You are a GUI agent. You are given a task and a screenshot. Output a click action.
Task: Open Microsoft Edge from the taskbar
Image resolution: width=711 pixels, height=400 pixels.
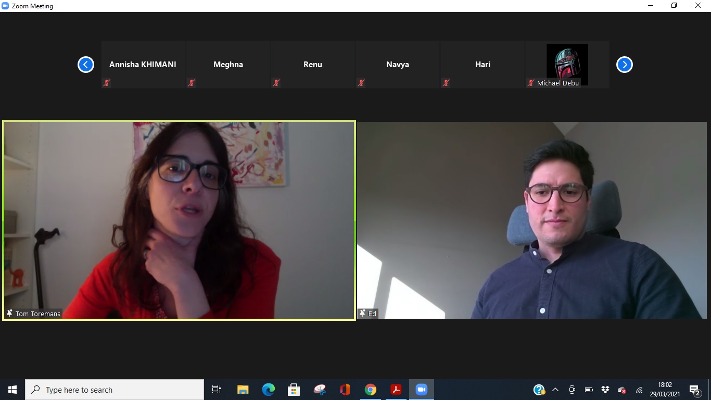268,390
